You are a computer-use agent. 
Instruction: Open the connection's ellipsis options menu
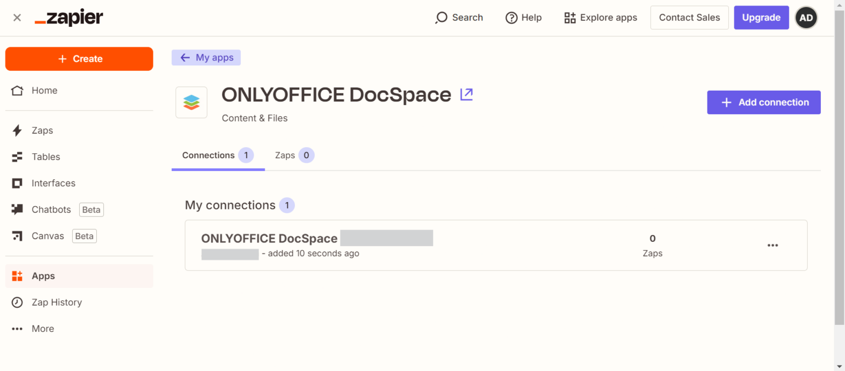772,245
